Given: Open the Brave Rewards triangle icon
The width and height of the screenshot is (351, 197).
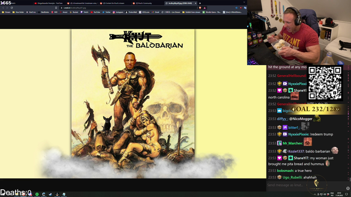Looking at the screenshot, I should [205, 8].
